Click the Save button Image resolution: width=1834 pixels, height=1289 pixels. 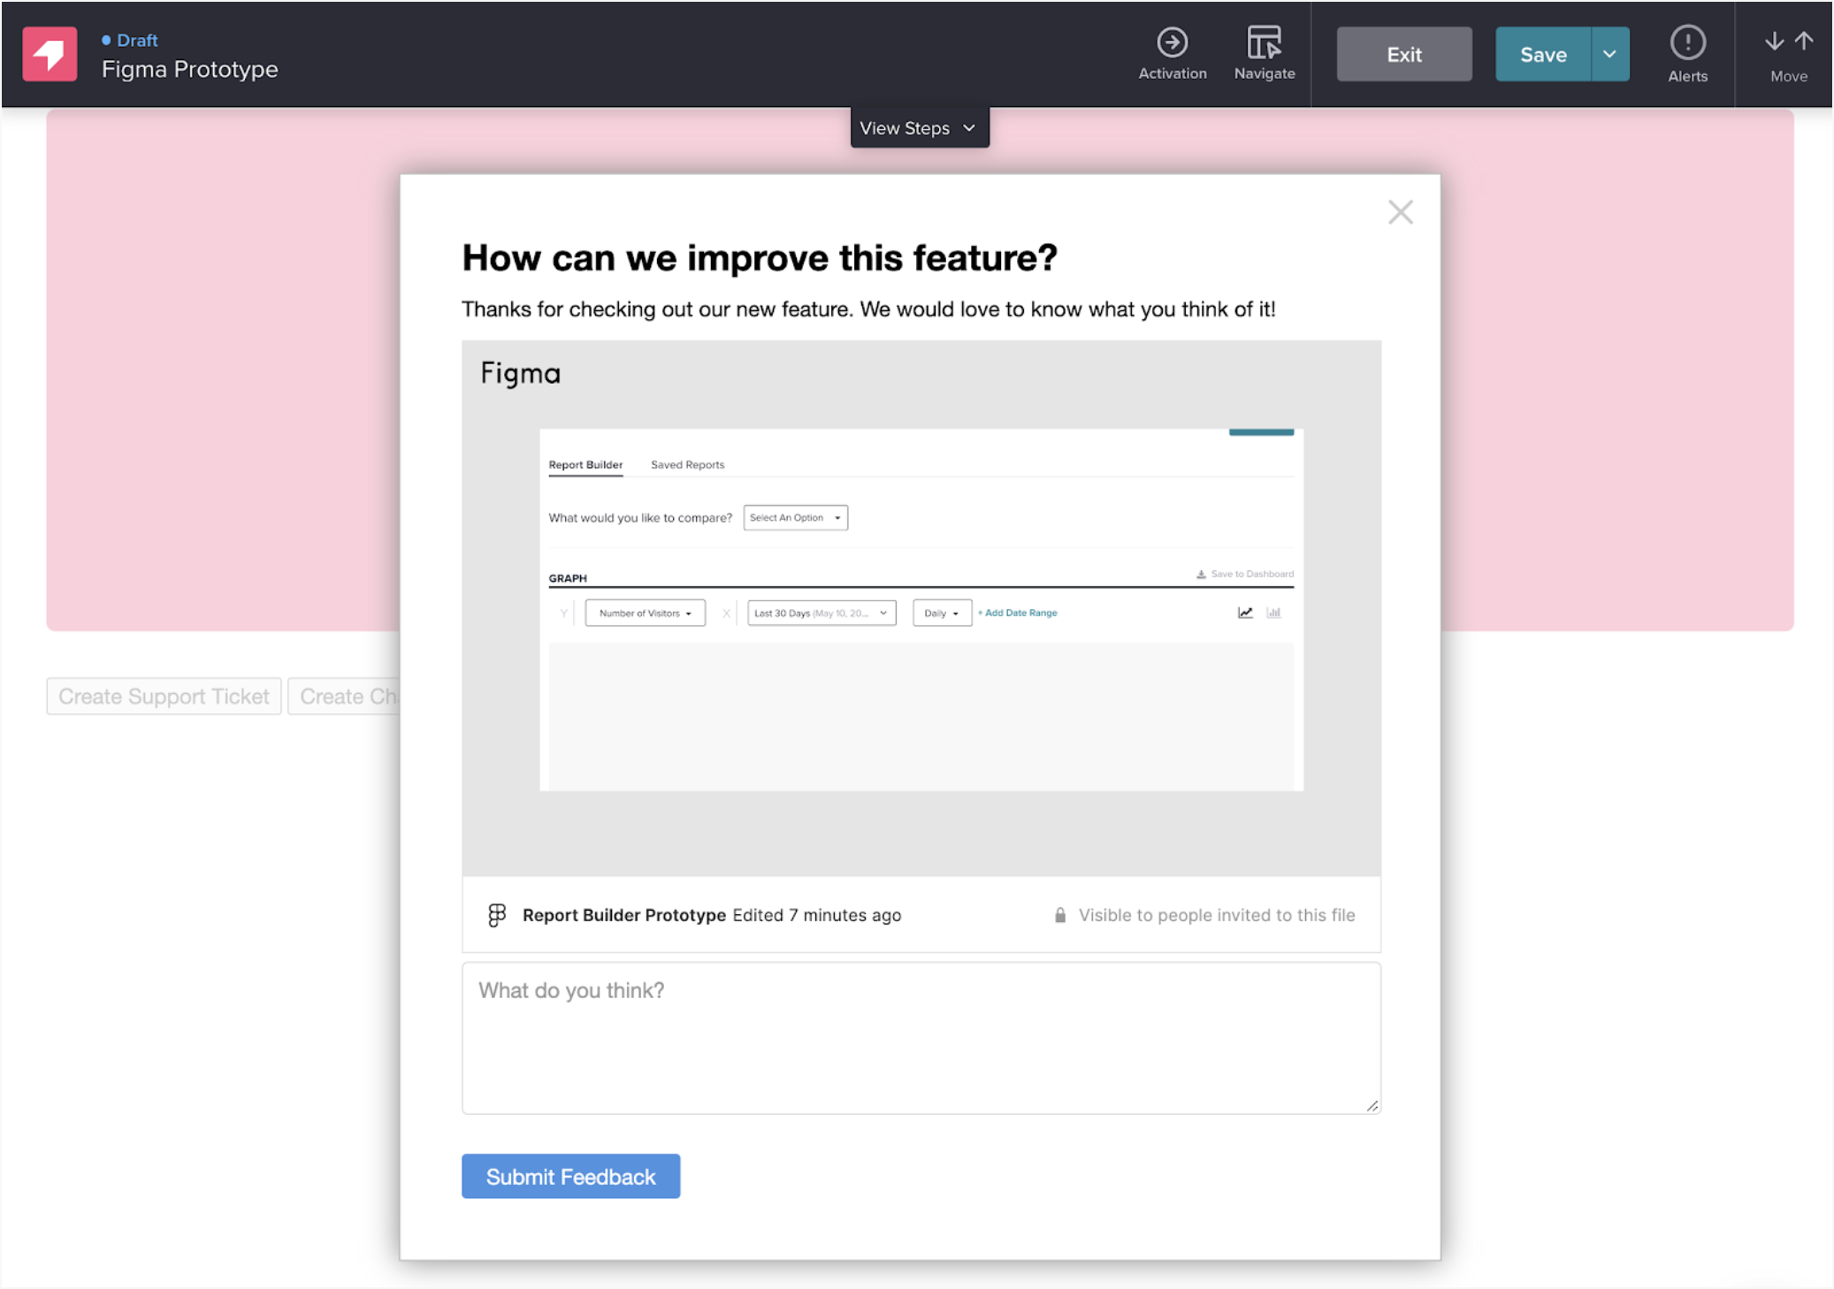[1543, 55]
